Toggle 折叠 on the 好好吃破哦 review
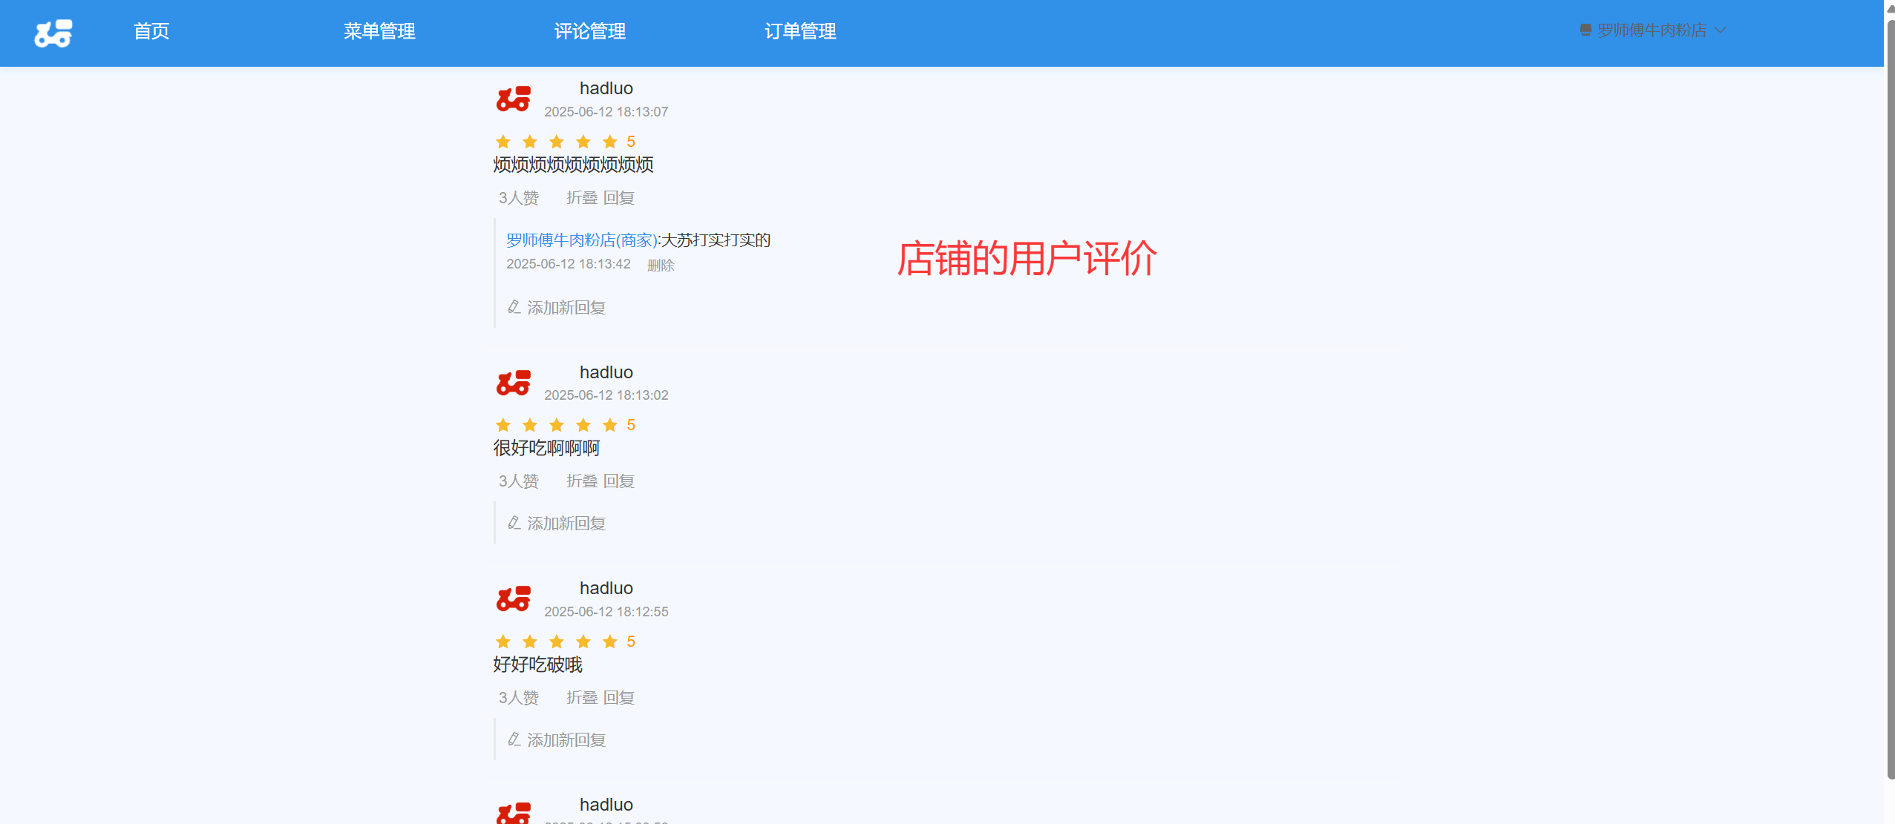Screen dimensions: 1895x824 click(582, 698)
